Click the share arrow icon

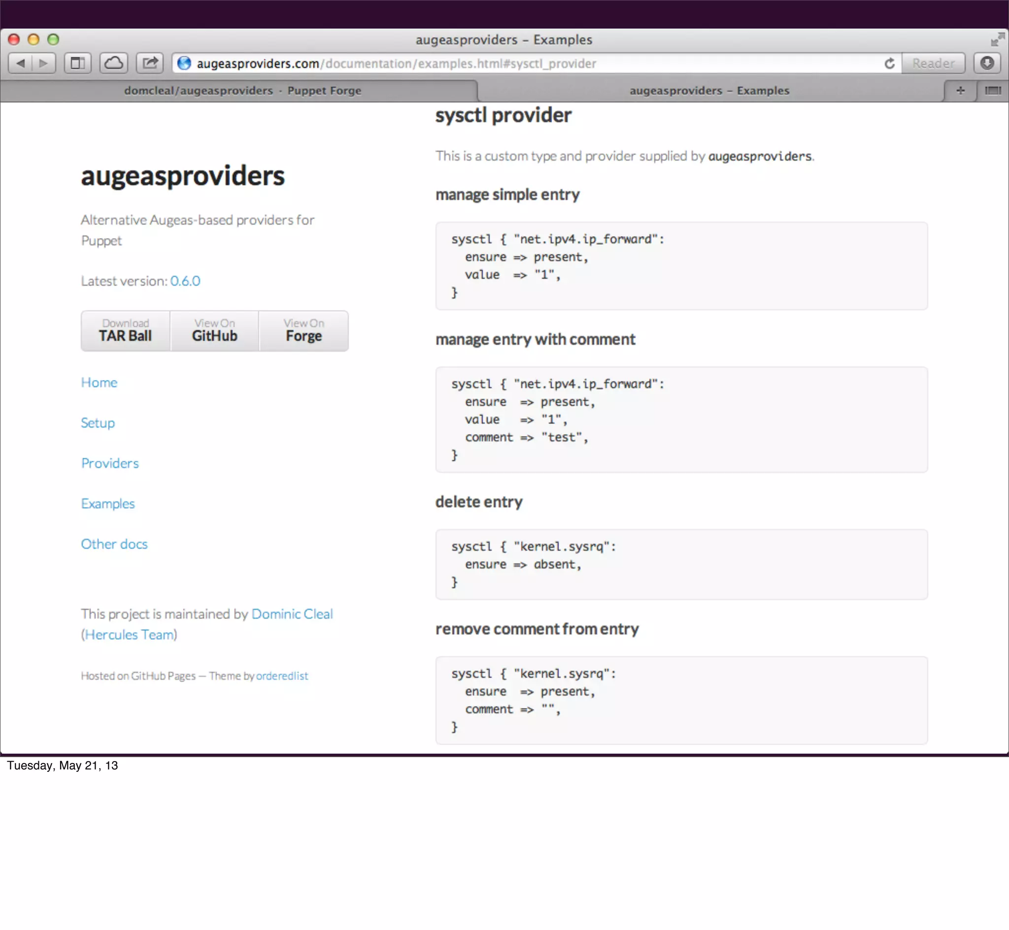[150, 64]
